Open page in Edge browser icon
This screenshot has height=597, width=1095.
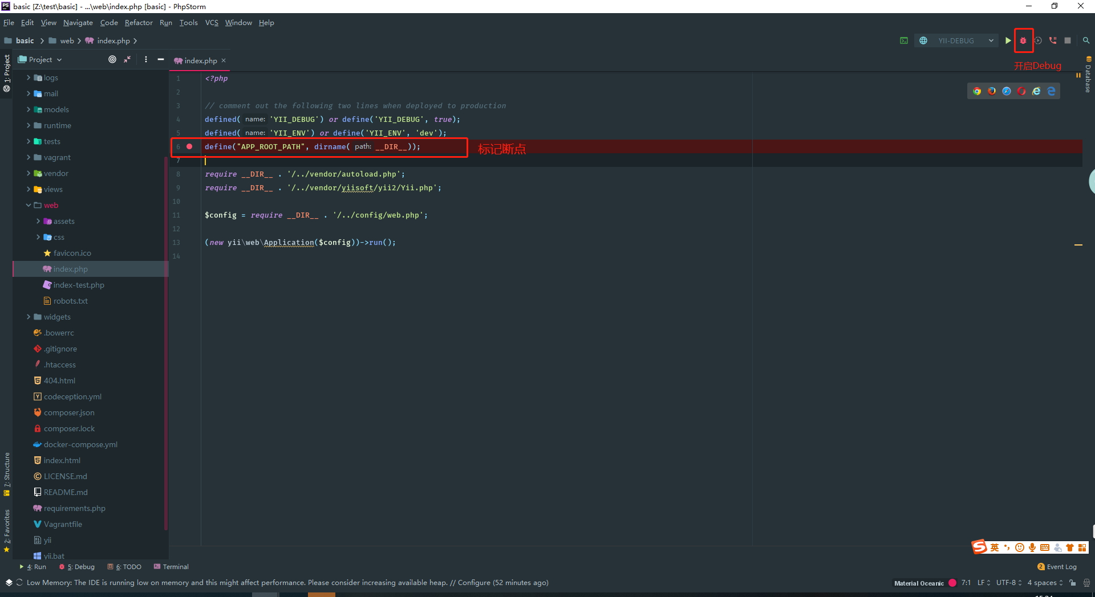click(1051, 91)
